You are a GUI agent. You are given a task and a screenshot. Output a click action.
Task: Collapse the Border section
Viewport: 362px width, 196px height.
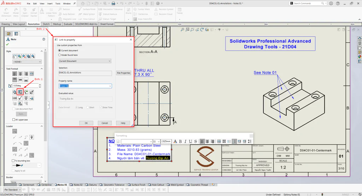coord(42,177)
